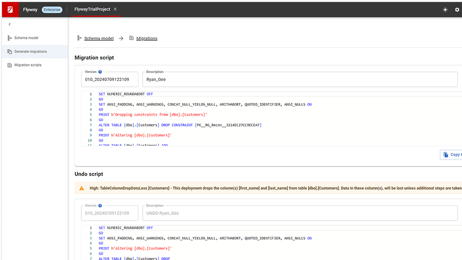Toggle light/dark theme sun icon

445,9
